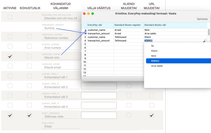Tick Aktiivne checkbox for Ettevõtte nimi row
Screen dimensions: 211x133
click(x=10, y=17)
